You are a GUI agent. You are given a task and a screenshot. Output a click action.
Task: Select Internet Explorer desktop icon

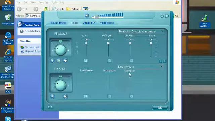tap(8, 55)
